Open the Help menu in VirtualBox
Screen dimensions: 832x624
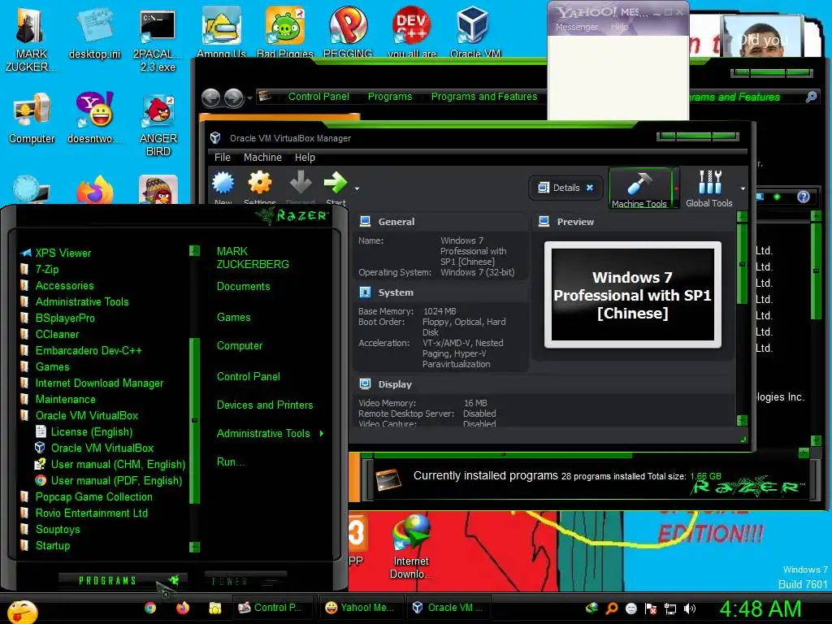(305, 157)
